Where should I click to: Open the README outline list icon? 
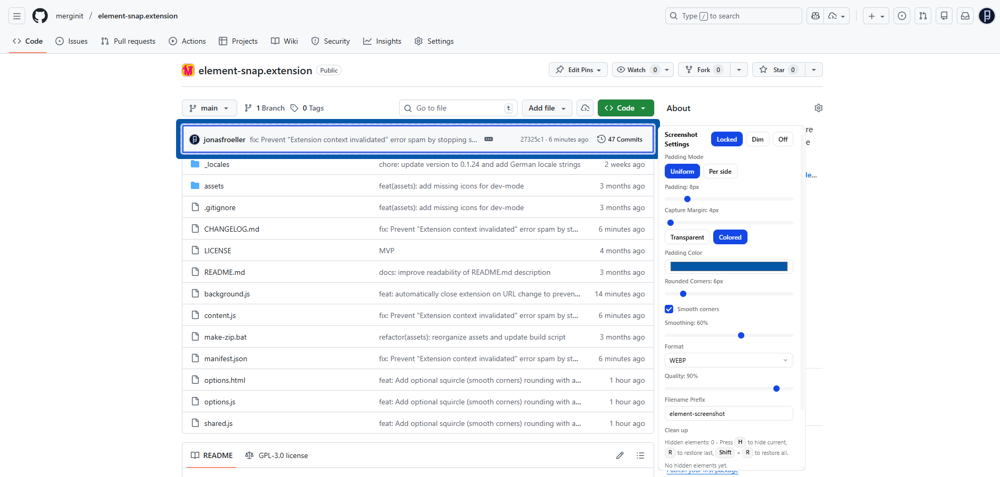(640, 455)
